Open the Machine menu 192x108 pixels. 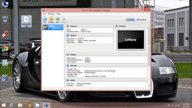tap(51, 14)
